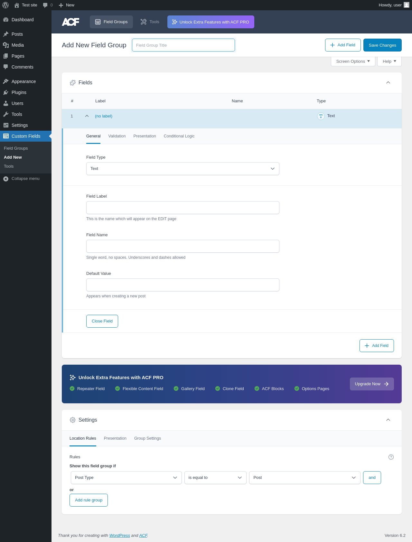The image size is (412, 542).
Task: Click the Upgrade Now button
Action: (x=372, y=384)
